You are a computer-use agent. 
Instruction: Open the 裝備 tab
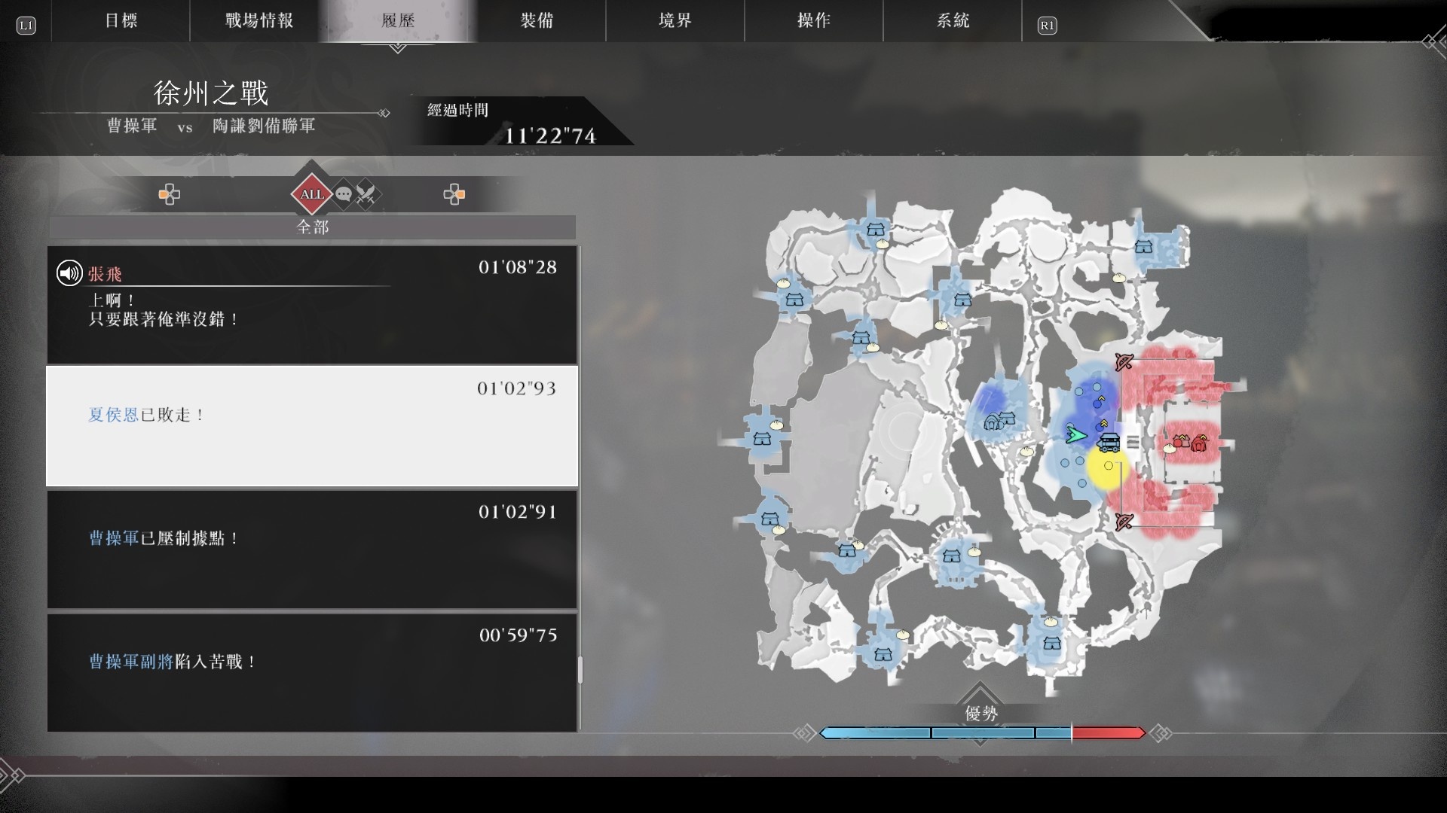point(537,20)
